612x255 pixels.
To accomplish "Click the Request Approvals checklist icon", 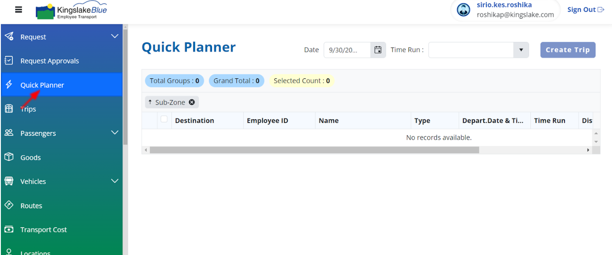I will 9,60.
